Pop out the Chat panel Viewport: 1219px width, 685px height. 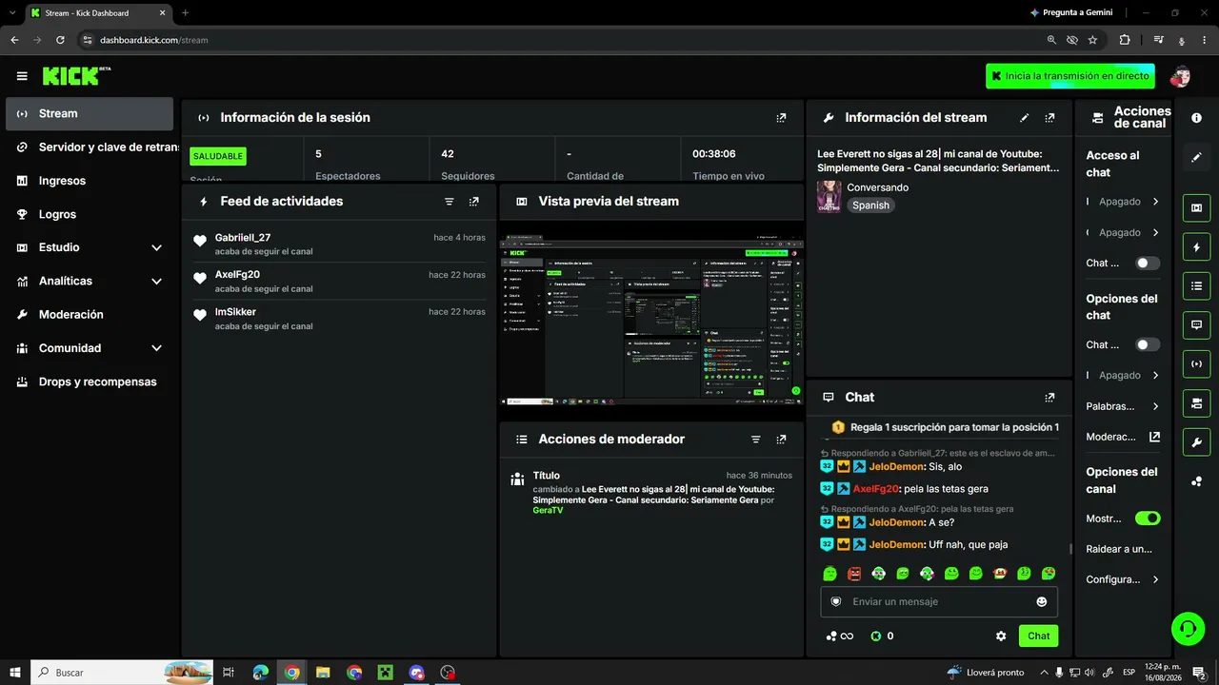1049,398
